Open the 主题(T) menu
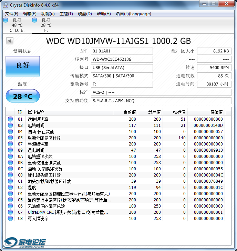This screenshot has height=251, width=237. click(66, 14)
